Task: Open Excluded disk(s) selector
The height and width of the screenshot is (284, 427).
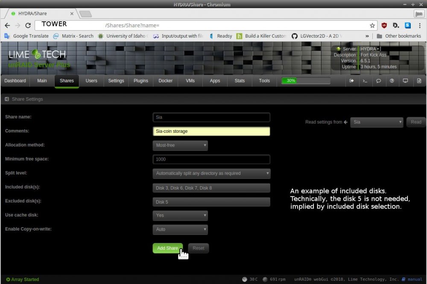Action: click(x=211, y=202)
